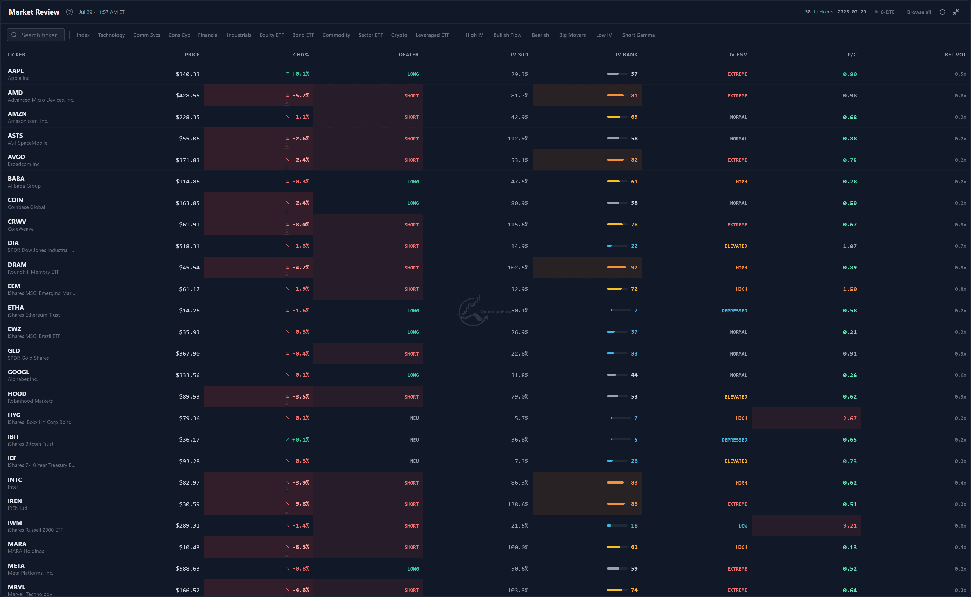971x597 pixels.
Task: Sort by the PRICE column header
Action: [x=192, y=54]
